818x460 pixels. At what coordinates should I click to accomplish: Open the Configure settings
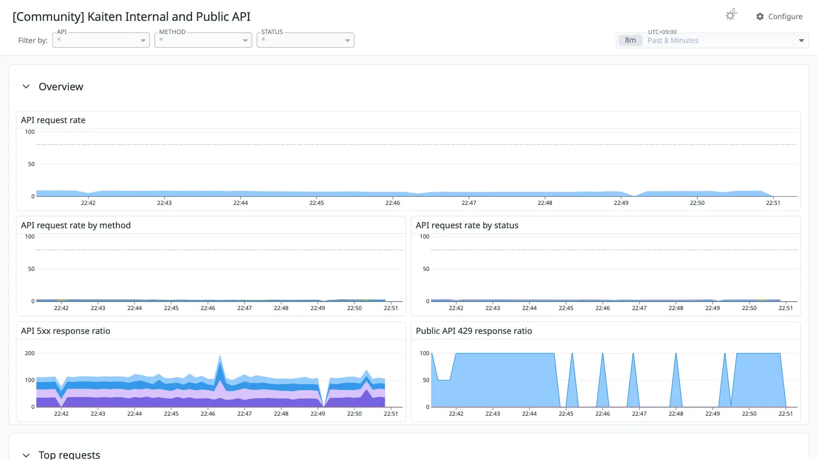[x=779, y=16]
